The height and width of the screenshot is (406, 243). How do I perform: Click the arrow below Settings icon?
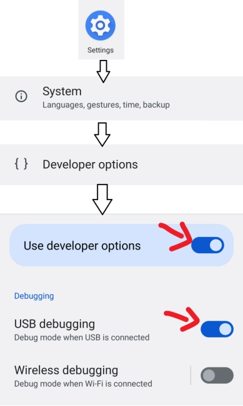(x=103, y=72)
